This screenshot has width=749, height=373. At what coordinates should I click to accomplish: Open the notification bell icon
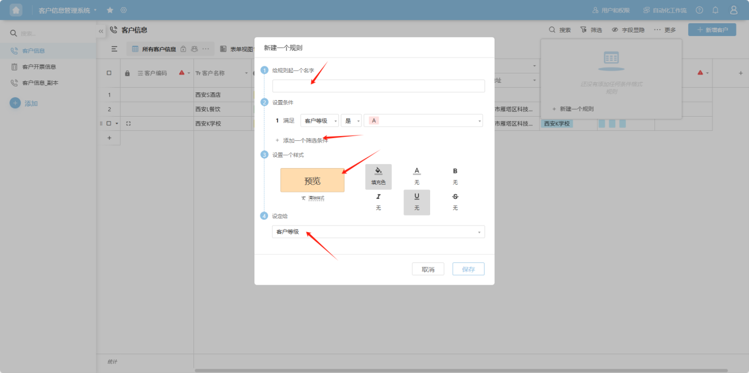click(x=715, y=10)
